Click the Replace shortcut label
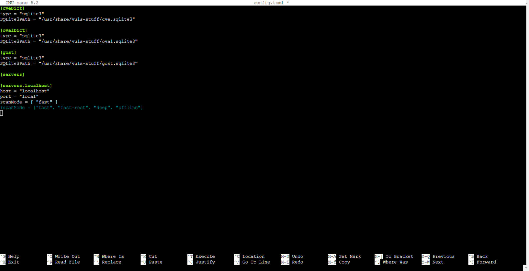529x271 pixels. click(111, 262)
